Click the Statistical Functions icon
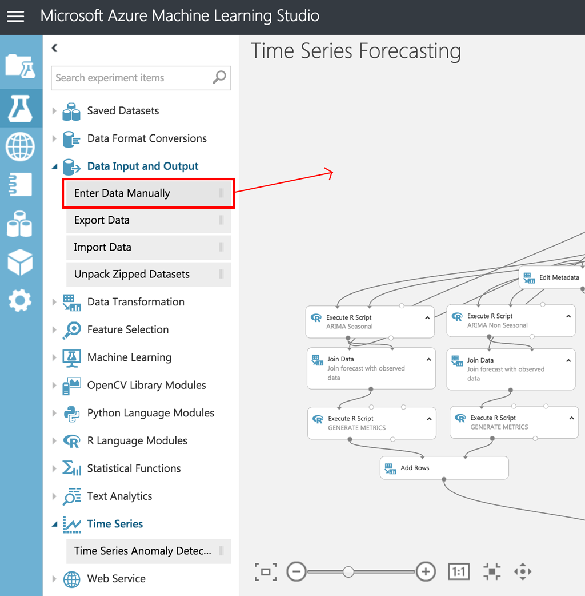 click(72, 468)
